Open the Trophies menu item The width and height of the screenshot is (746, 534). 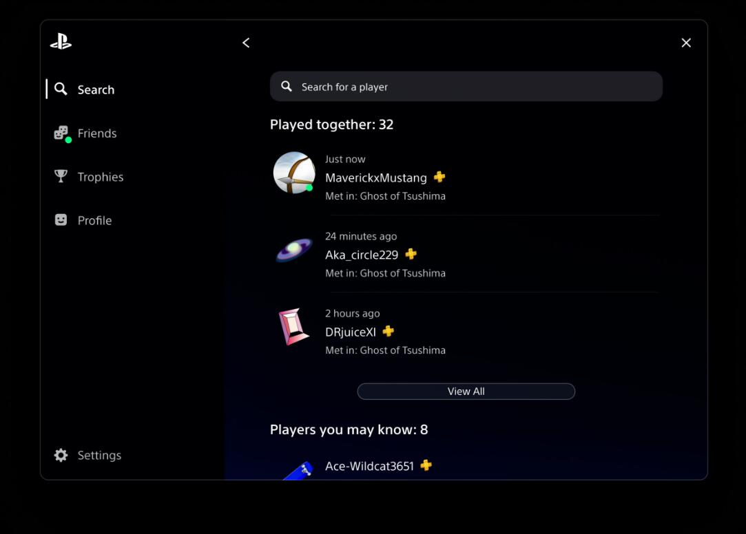click(x=101, y=177)
